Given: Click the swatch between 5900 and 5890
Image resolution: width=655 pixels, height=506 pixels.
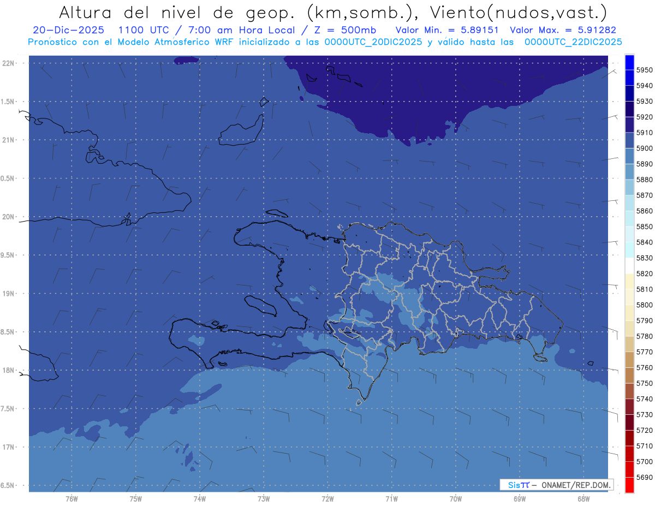Looking at the screenshot, I should (629, 156).
